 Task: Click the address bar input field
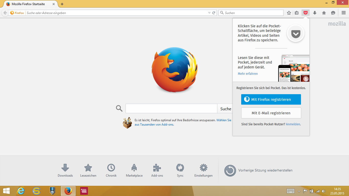coord(116,13)
